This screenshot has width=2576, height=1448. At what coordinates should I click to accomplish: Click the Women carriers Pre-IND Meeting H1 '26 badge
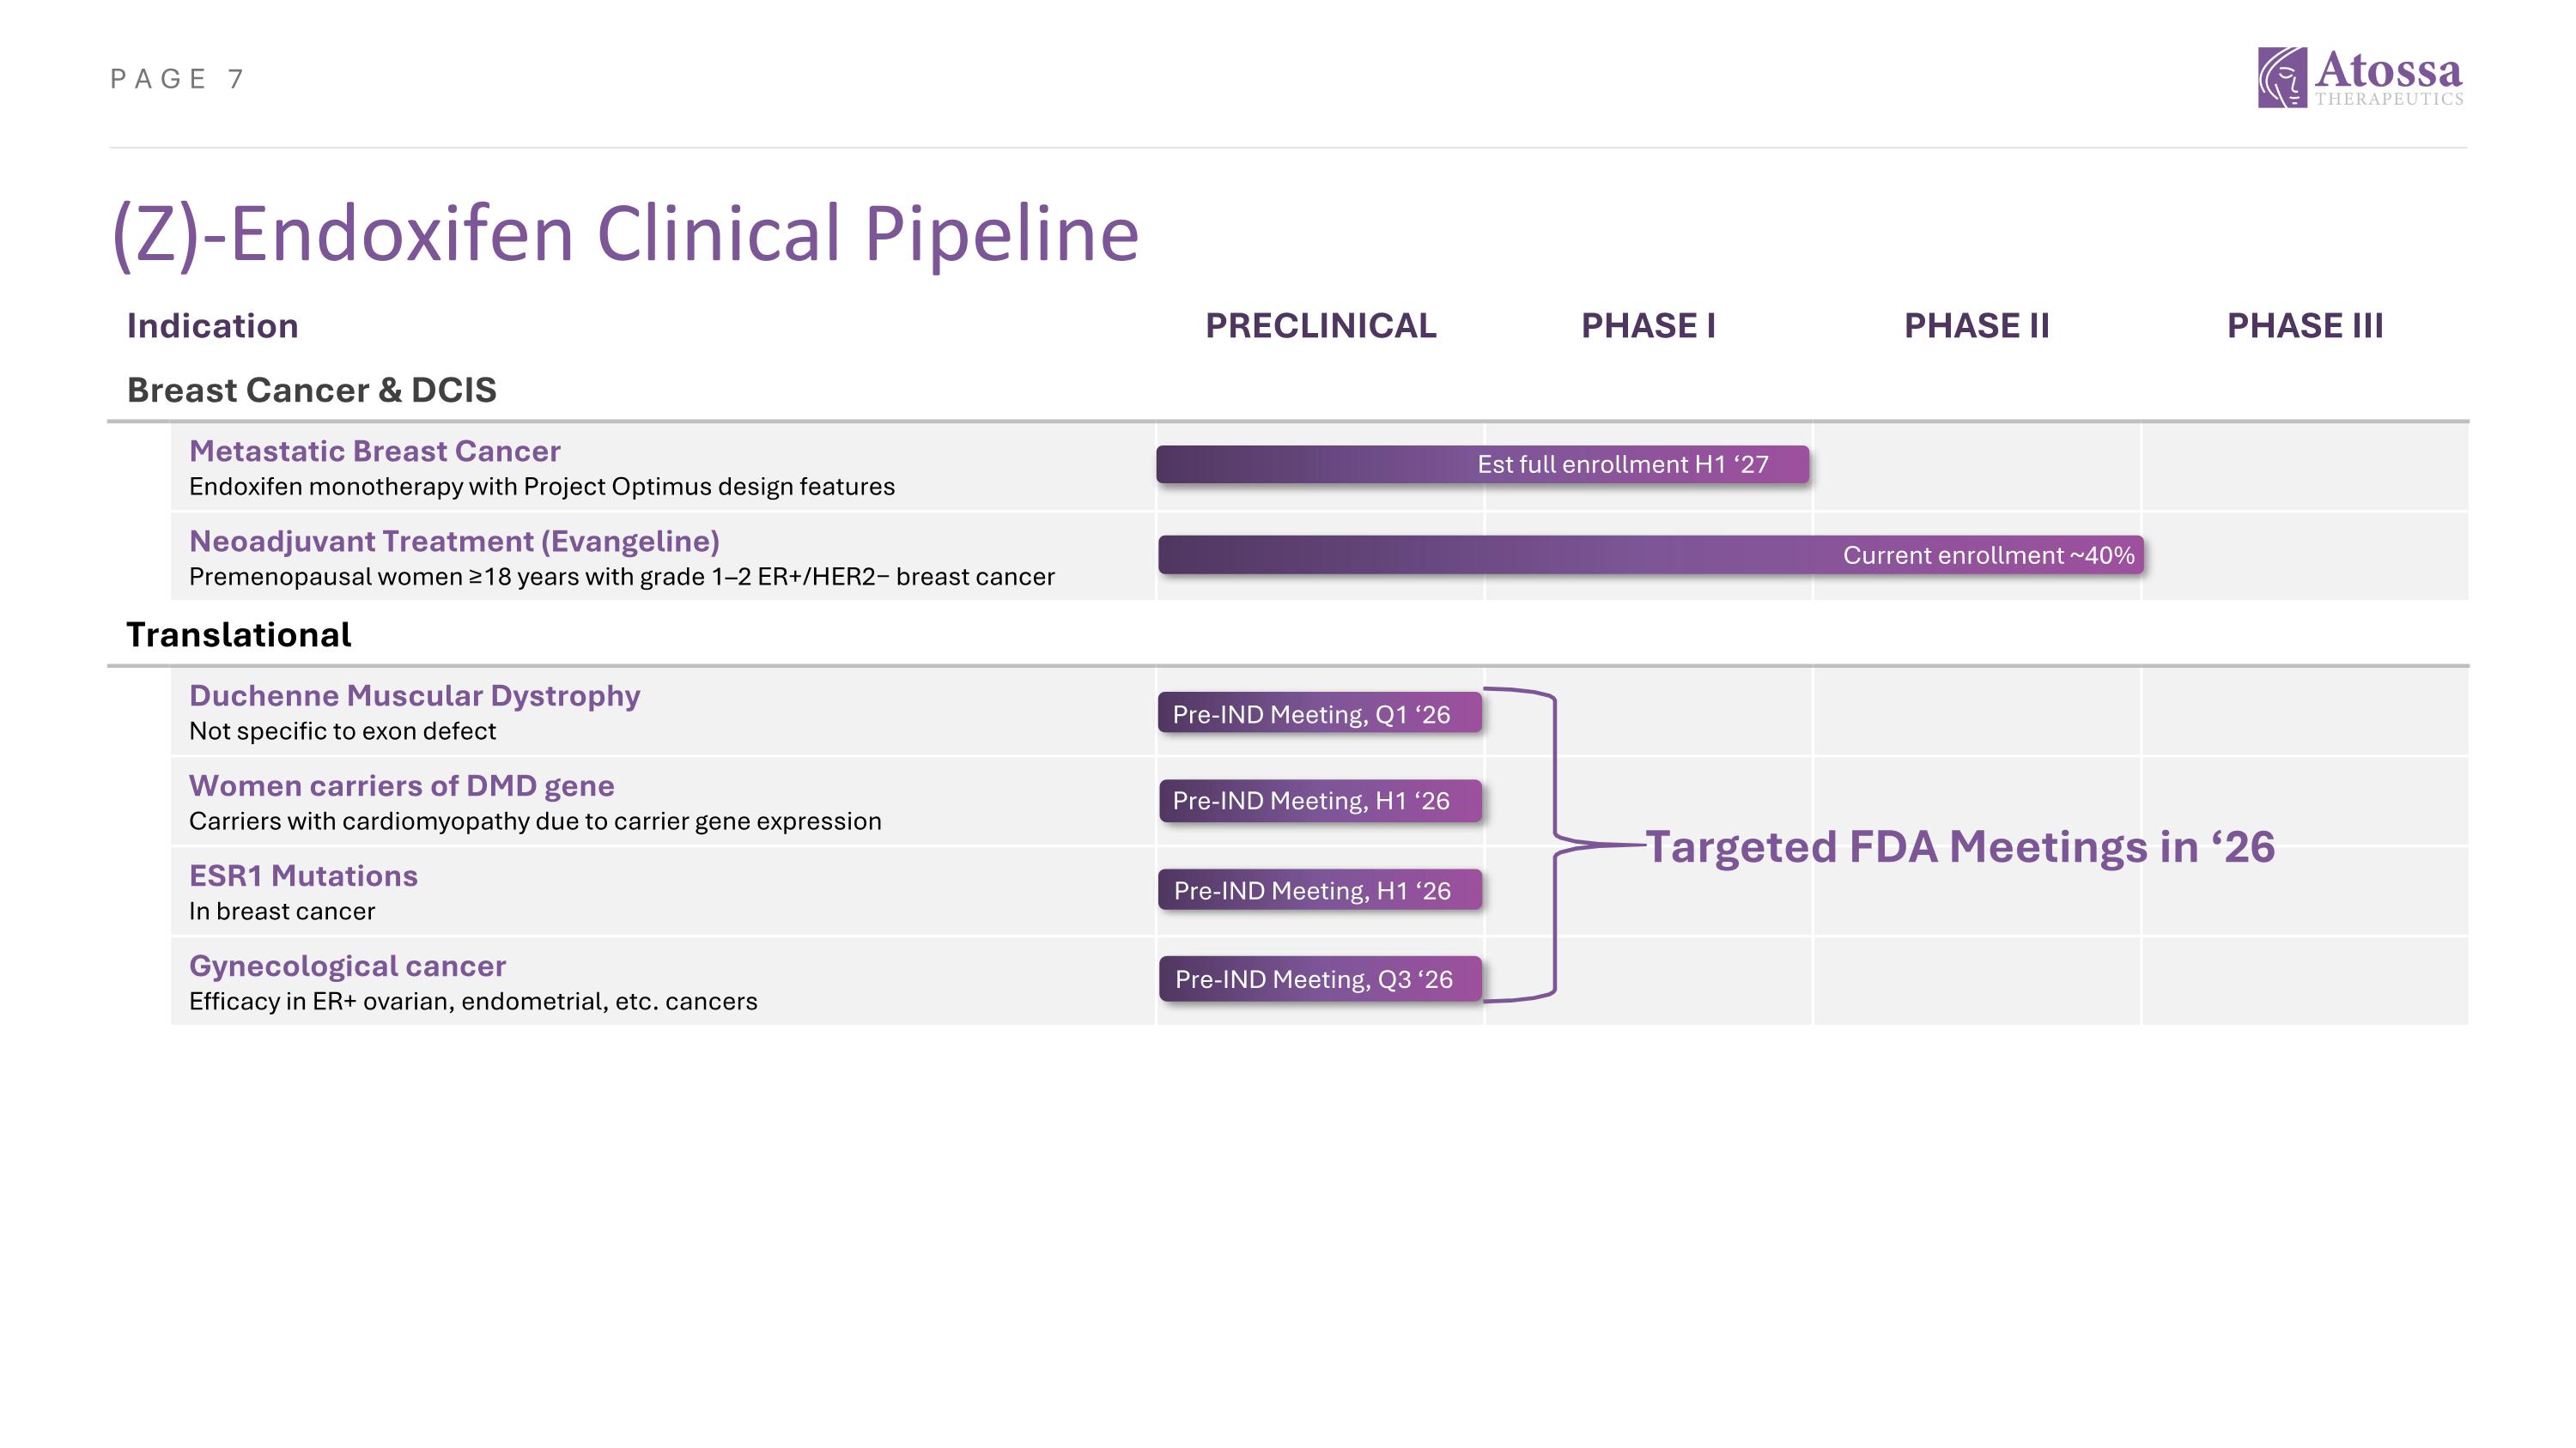(1320, 801)
